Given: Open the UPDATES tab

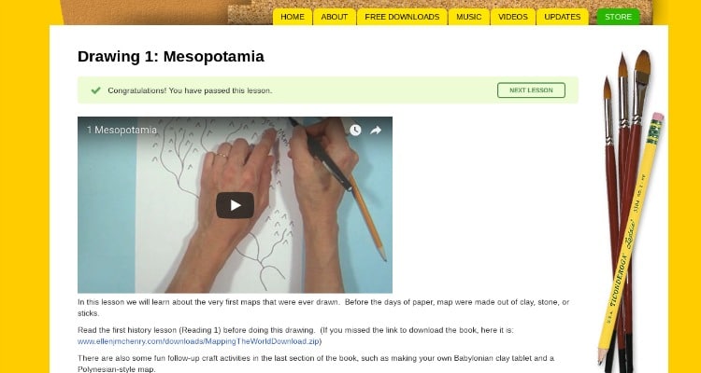Looking at the screenshot, I should tap(562, 17).
